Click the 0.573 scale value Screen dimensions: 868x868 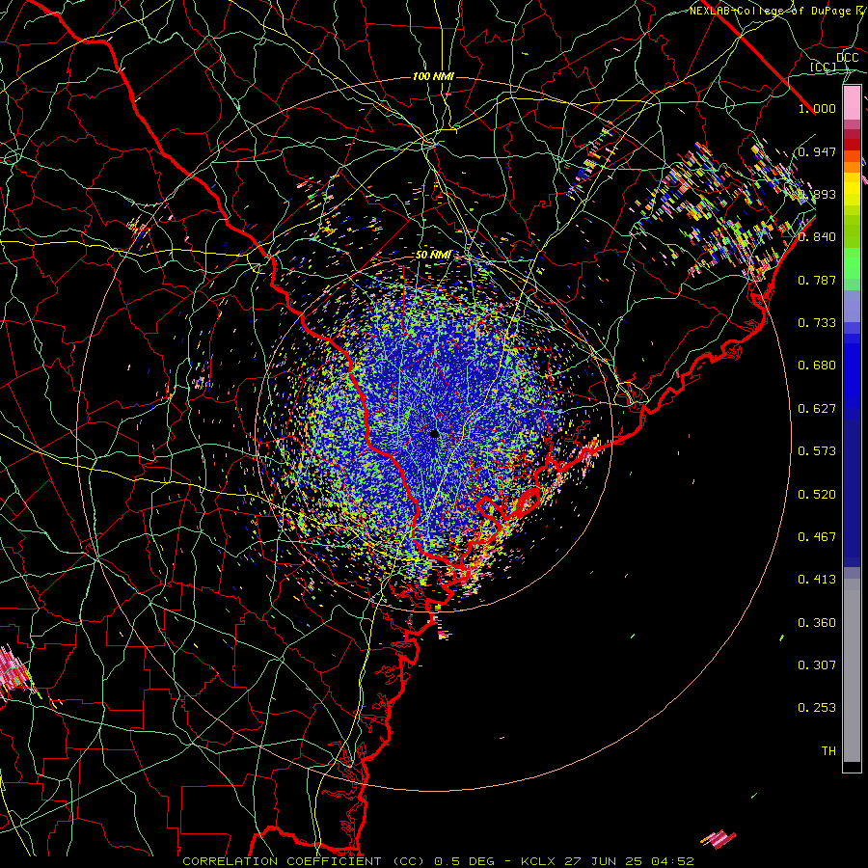pos(817,451)
